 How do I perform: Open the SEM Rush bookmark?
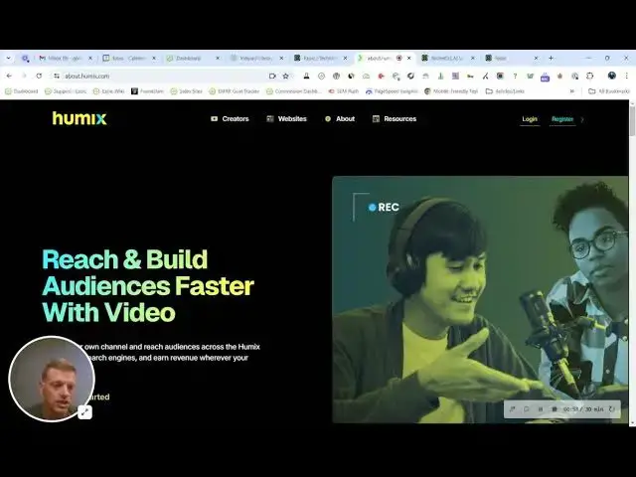(x=344, y=91)
